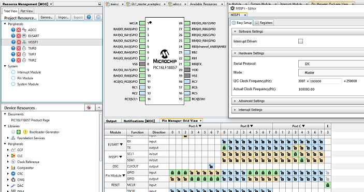Click the green lock for MCLR on Port E3
Viewport: 364px width, 192px height.
coord(328,185)
